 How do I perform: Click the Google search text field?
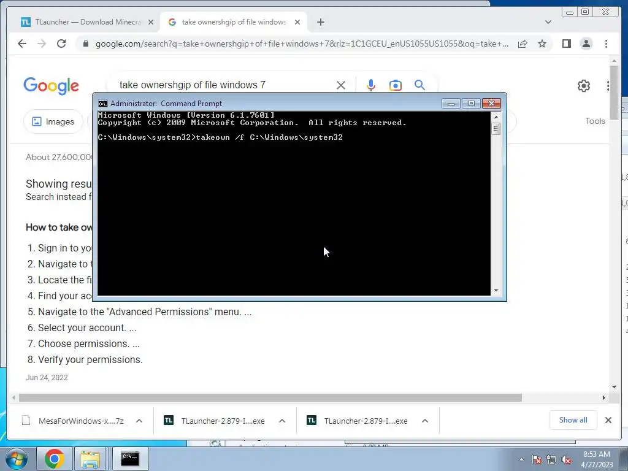coord(224,85)
